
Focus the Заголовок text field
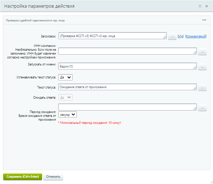click(x=112, y=36)
